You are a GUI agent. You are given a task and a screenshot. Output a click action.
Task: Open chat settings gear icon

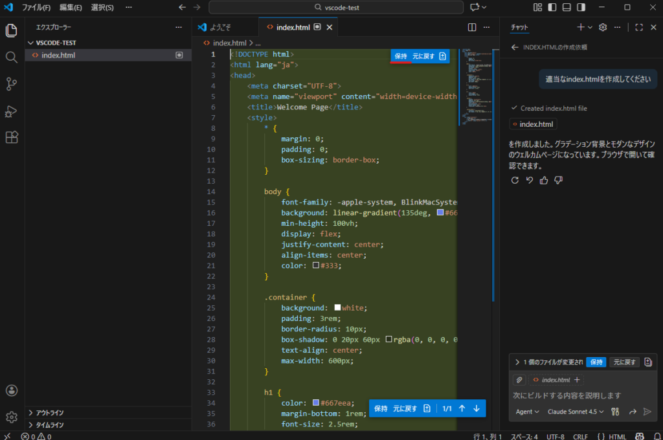click(603, 27)
